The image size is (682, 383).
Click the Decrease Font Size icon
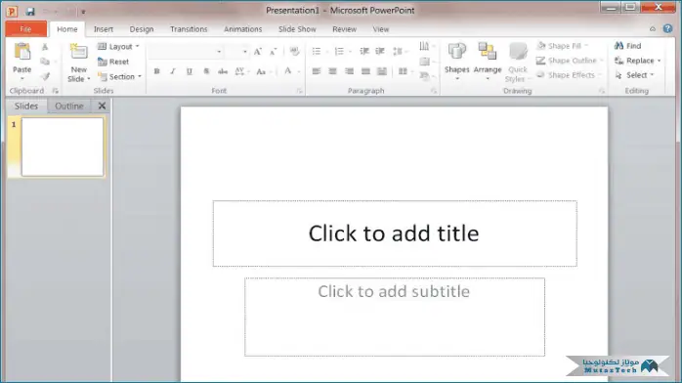click(273, 52)
